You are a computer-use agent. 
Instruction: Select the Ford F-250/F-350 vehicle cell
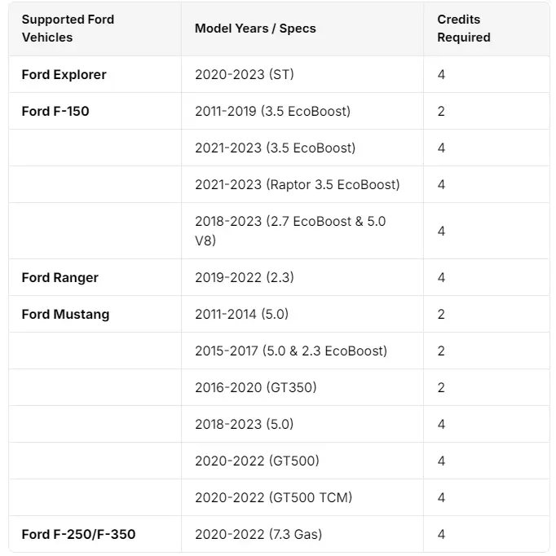[78, 534]
